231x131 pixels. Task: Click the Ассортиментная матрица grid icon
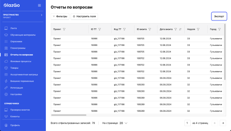tap(6, 75)
